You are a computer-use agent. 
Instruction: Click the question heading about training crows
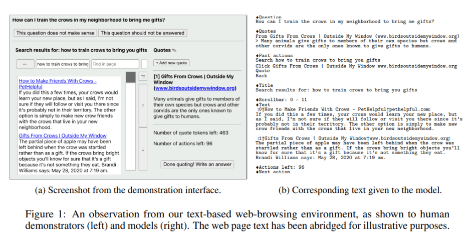click(x=89, y=20)
